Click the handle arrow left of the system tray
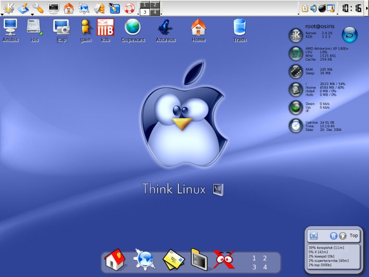Viewport: 369px width, 277px height. 299,14
